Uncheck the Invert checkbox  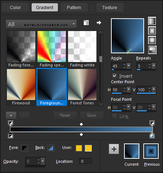click(114, 76)
